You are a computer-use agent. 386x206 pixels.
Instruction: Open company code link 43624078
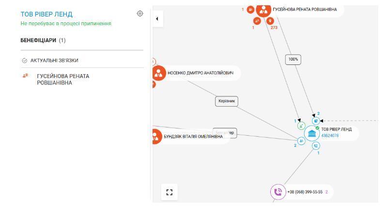[x=330, y=136]
